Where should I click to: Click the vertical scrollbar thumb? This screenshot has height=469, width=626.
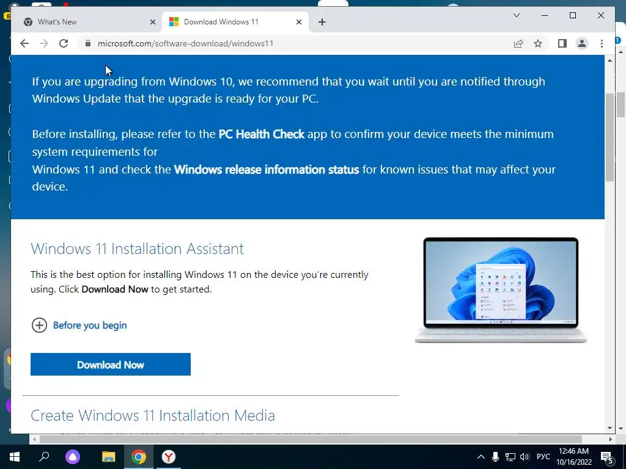609,137
